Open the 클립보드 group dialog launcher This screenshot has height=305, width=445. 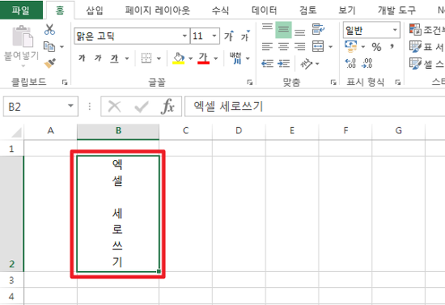tap(65, 83)
